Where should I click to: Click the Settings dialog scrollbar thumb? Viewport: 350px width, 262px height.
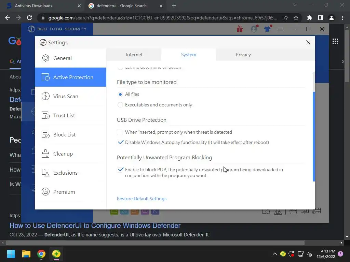coord(314,136)
